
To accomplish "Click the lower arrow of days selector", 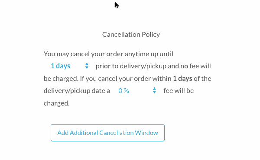I will (87, 67).
